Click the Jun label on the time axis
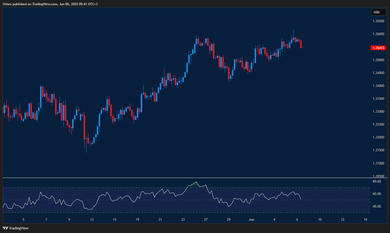The width and height of the screenshot is (390, 233). (x=251, y=220)
